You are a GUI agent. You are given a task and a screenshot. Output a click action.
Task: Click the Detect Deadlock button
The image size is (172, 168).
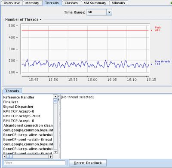pos(88,163)
